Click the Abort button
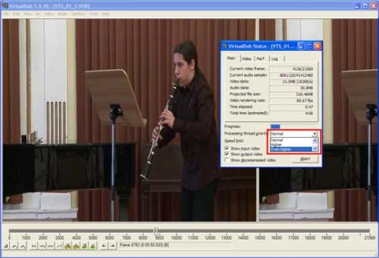Image resolution: width=379 pixels, height=258 pixels. coord(305,159)
